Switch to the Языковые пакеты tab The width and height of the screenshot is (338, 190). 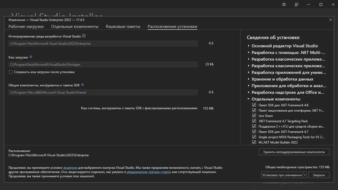pyautogui.click(x=123, y=26)
